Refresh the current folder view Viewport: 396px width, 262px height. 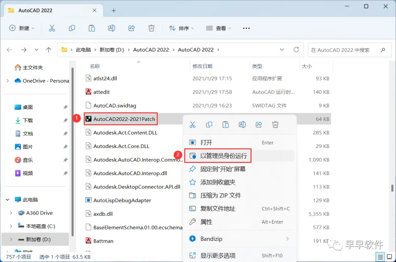click(x=296, y=50)
